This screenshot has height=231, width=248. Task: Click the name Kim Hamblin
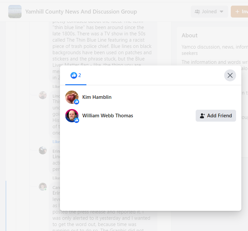(97, 97)
